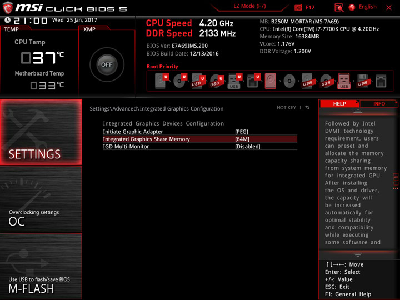Click the breadcrumb Settings\Advanced\Integrated Graphics Configuration
This screenshot has width=400, height=300.
coord(156,109)
